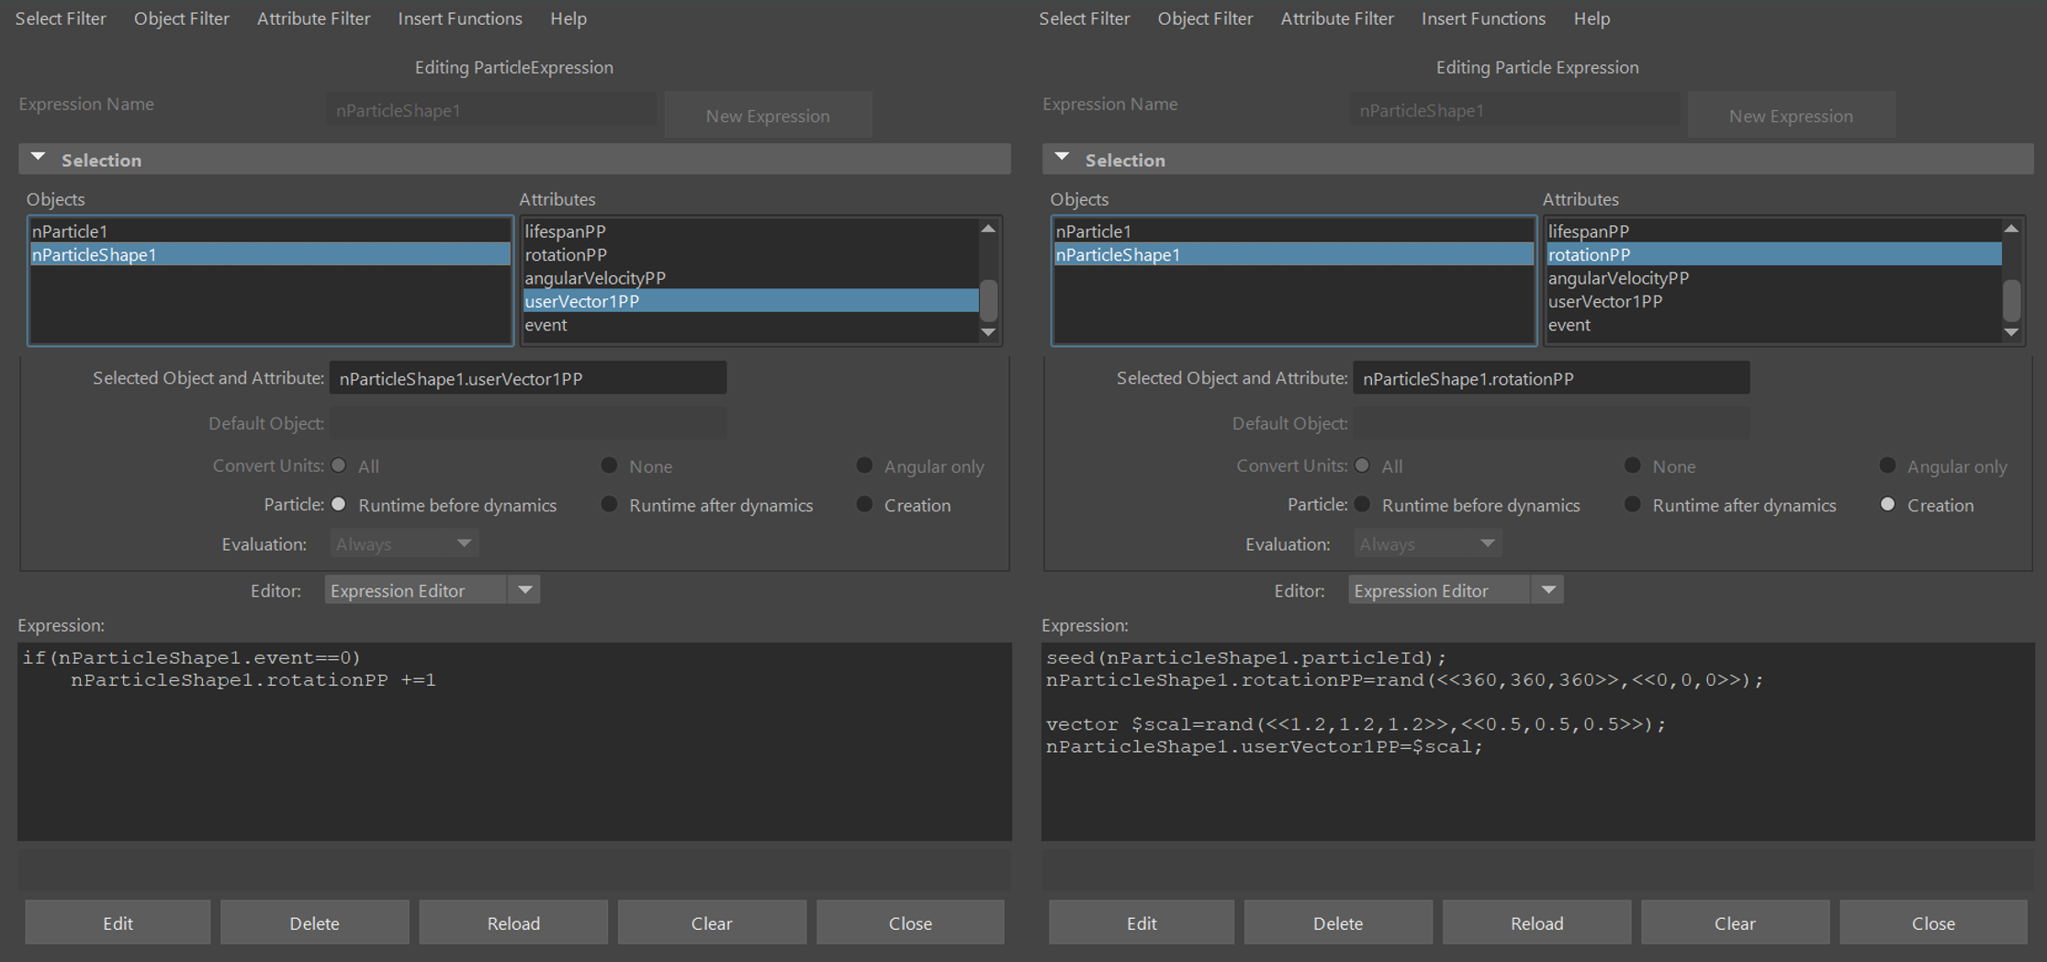Open Insert Functions menu in left editor
2047x962 pixels.
460,18
